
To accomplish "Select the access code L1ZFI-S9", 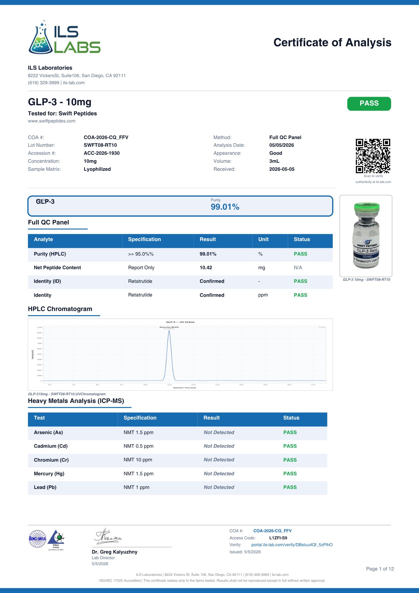I will click(x=278, y=538).
